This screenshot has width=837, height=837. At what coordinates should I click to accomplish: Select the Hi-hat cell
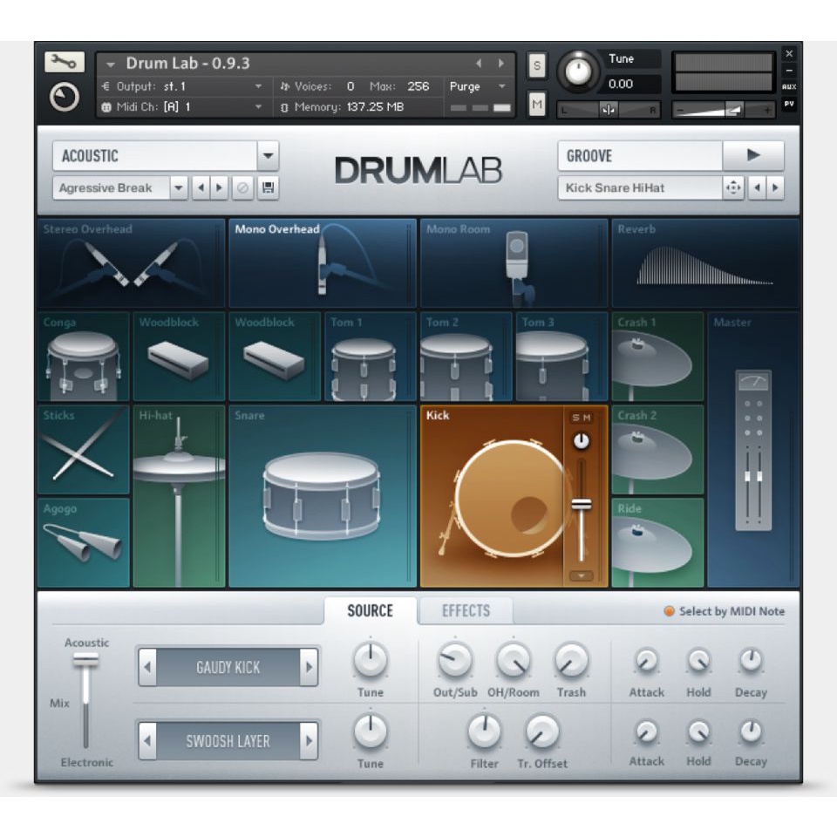pyautogui.click(x=179, y=496)
